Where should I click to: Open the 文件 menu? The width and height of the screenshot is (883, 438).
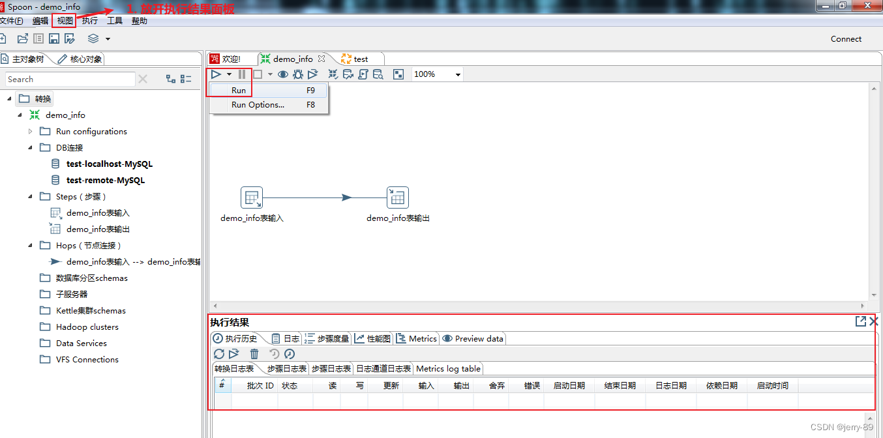point(12,21)
